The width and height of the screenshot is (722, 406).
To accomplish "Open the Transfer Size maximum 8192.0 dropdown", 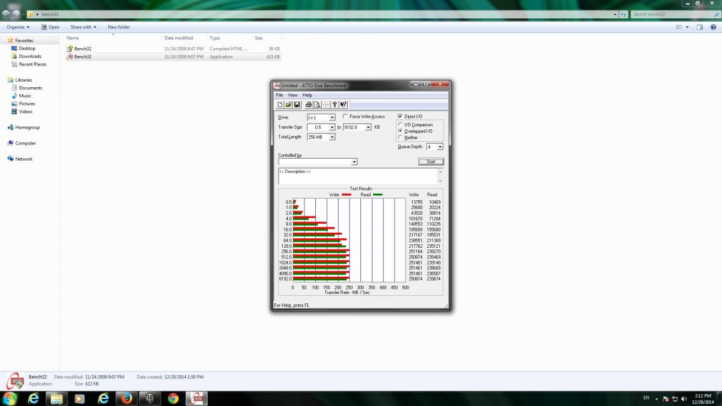I will click(x=368, y=128).
